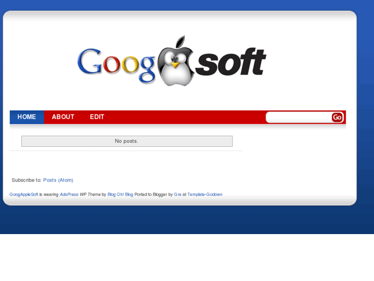The width and height of the screenshot is (374, 281).
Task: Open the Gre author link
Action: click(x=177, y=194)
